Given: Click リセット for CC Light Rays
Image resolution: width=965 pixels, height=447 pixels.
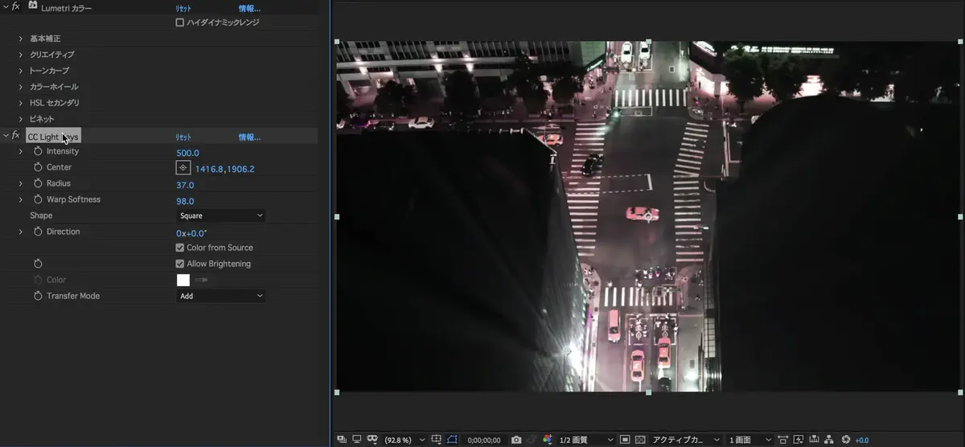Looking at the screenshot, I should click(x=184, y=137).
